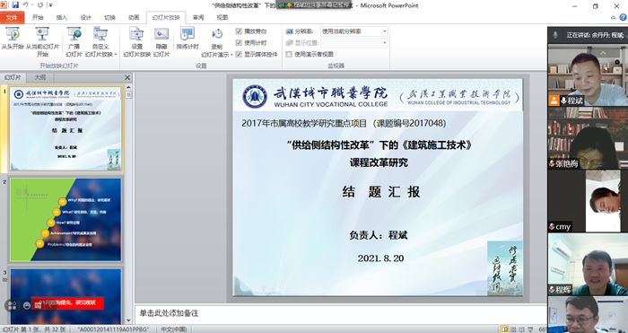Click notes area to add notes
This screenshot has width=628, height=333.
[x=340, y=313]
